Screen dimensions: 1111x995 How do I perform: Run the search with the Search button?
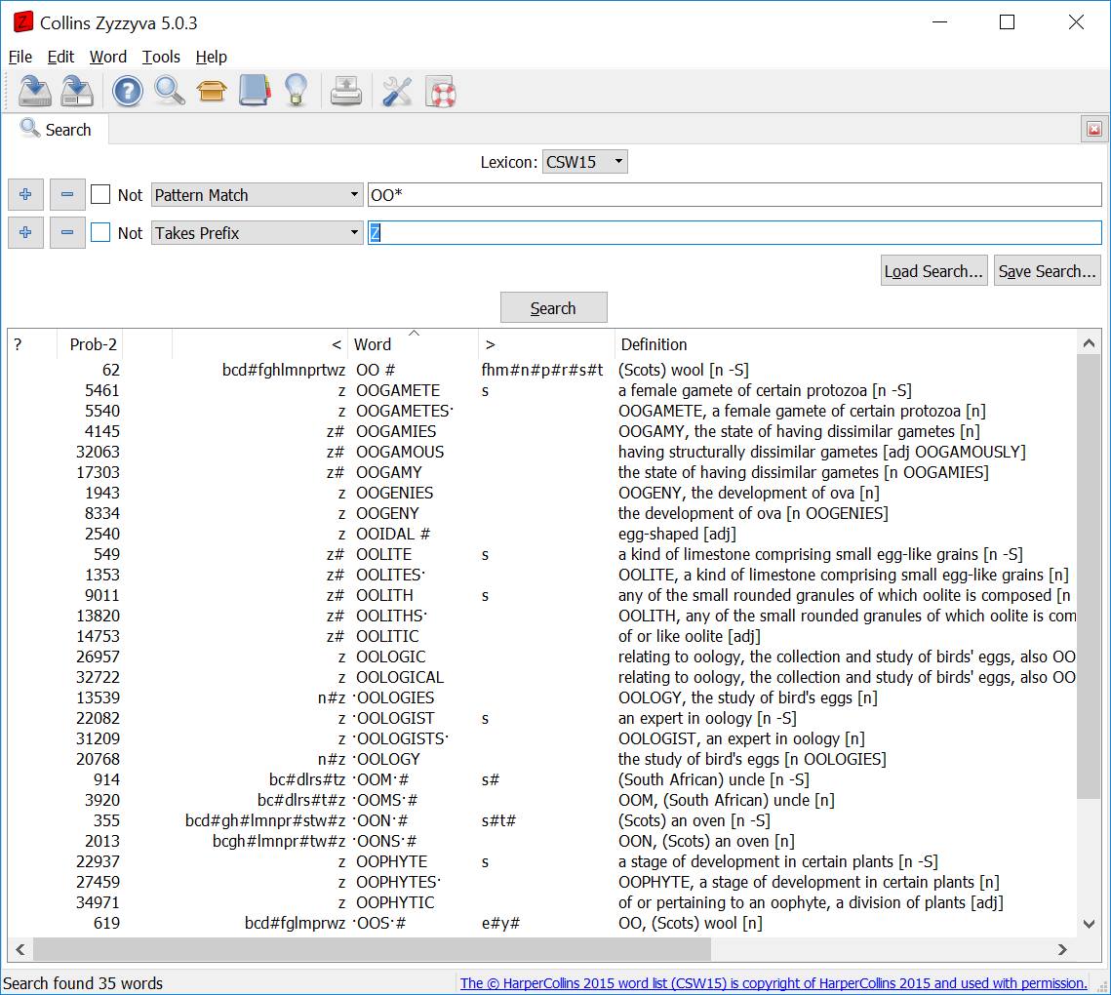tap(553, 307)
